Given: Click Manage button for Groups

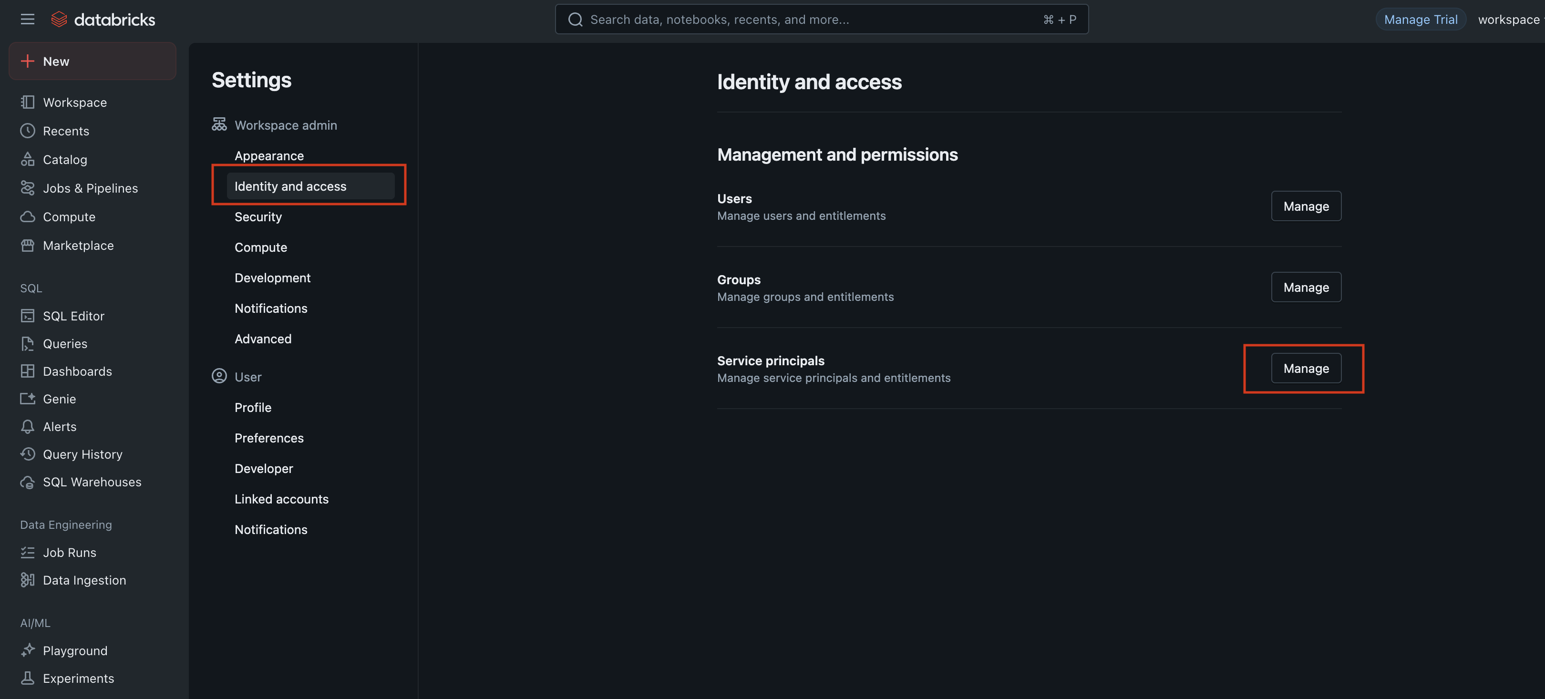Looking at the screenshot, I should 1306,287.
